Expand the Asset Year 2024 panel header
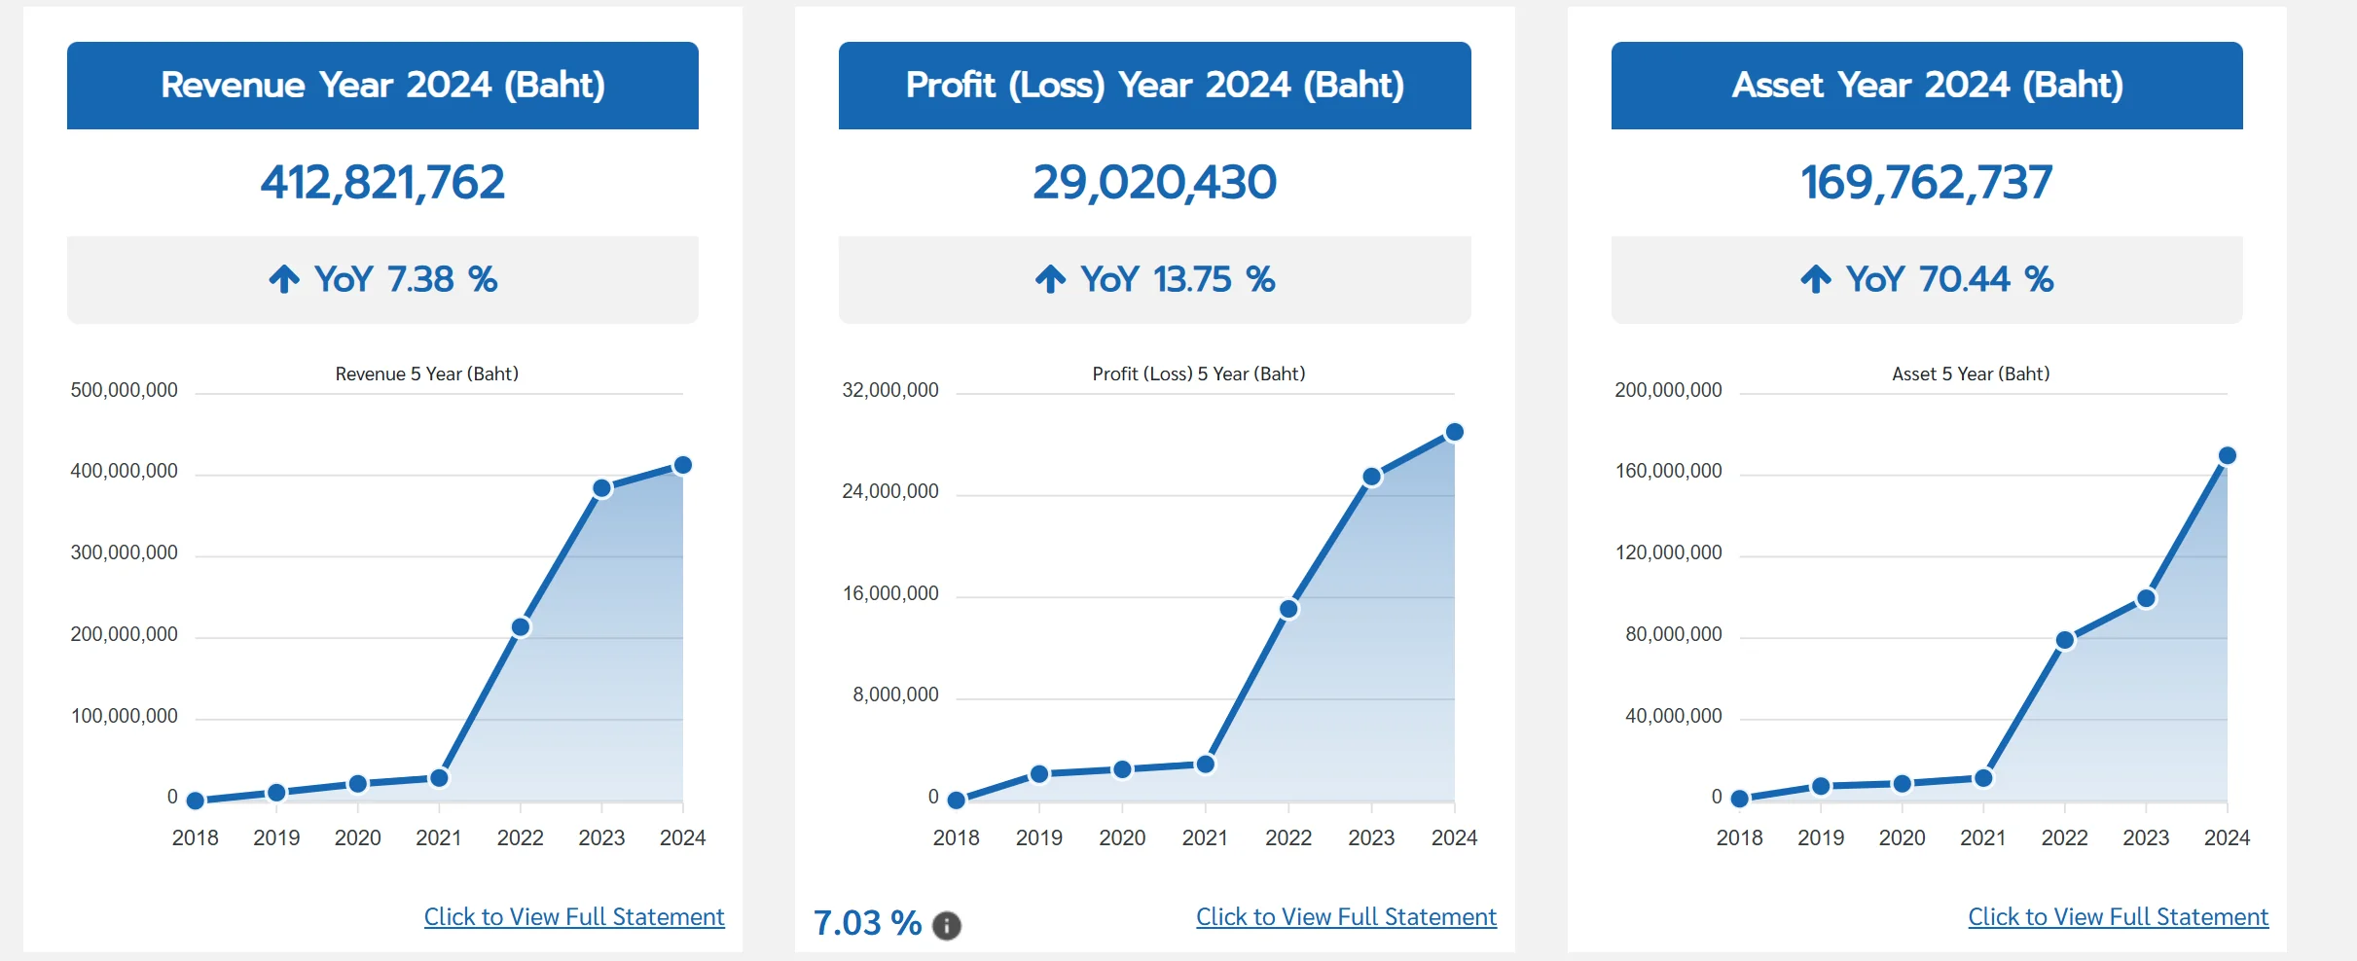Screen dimensions: 2357x961 point(1927,86)
